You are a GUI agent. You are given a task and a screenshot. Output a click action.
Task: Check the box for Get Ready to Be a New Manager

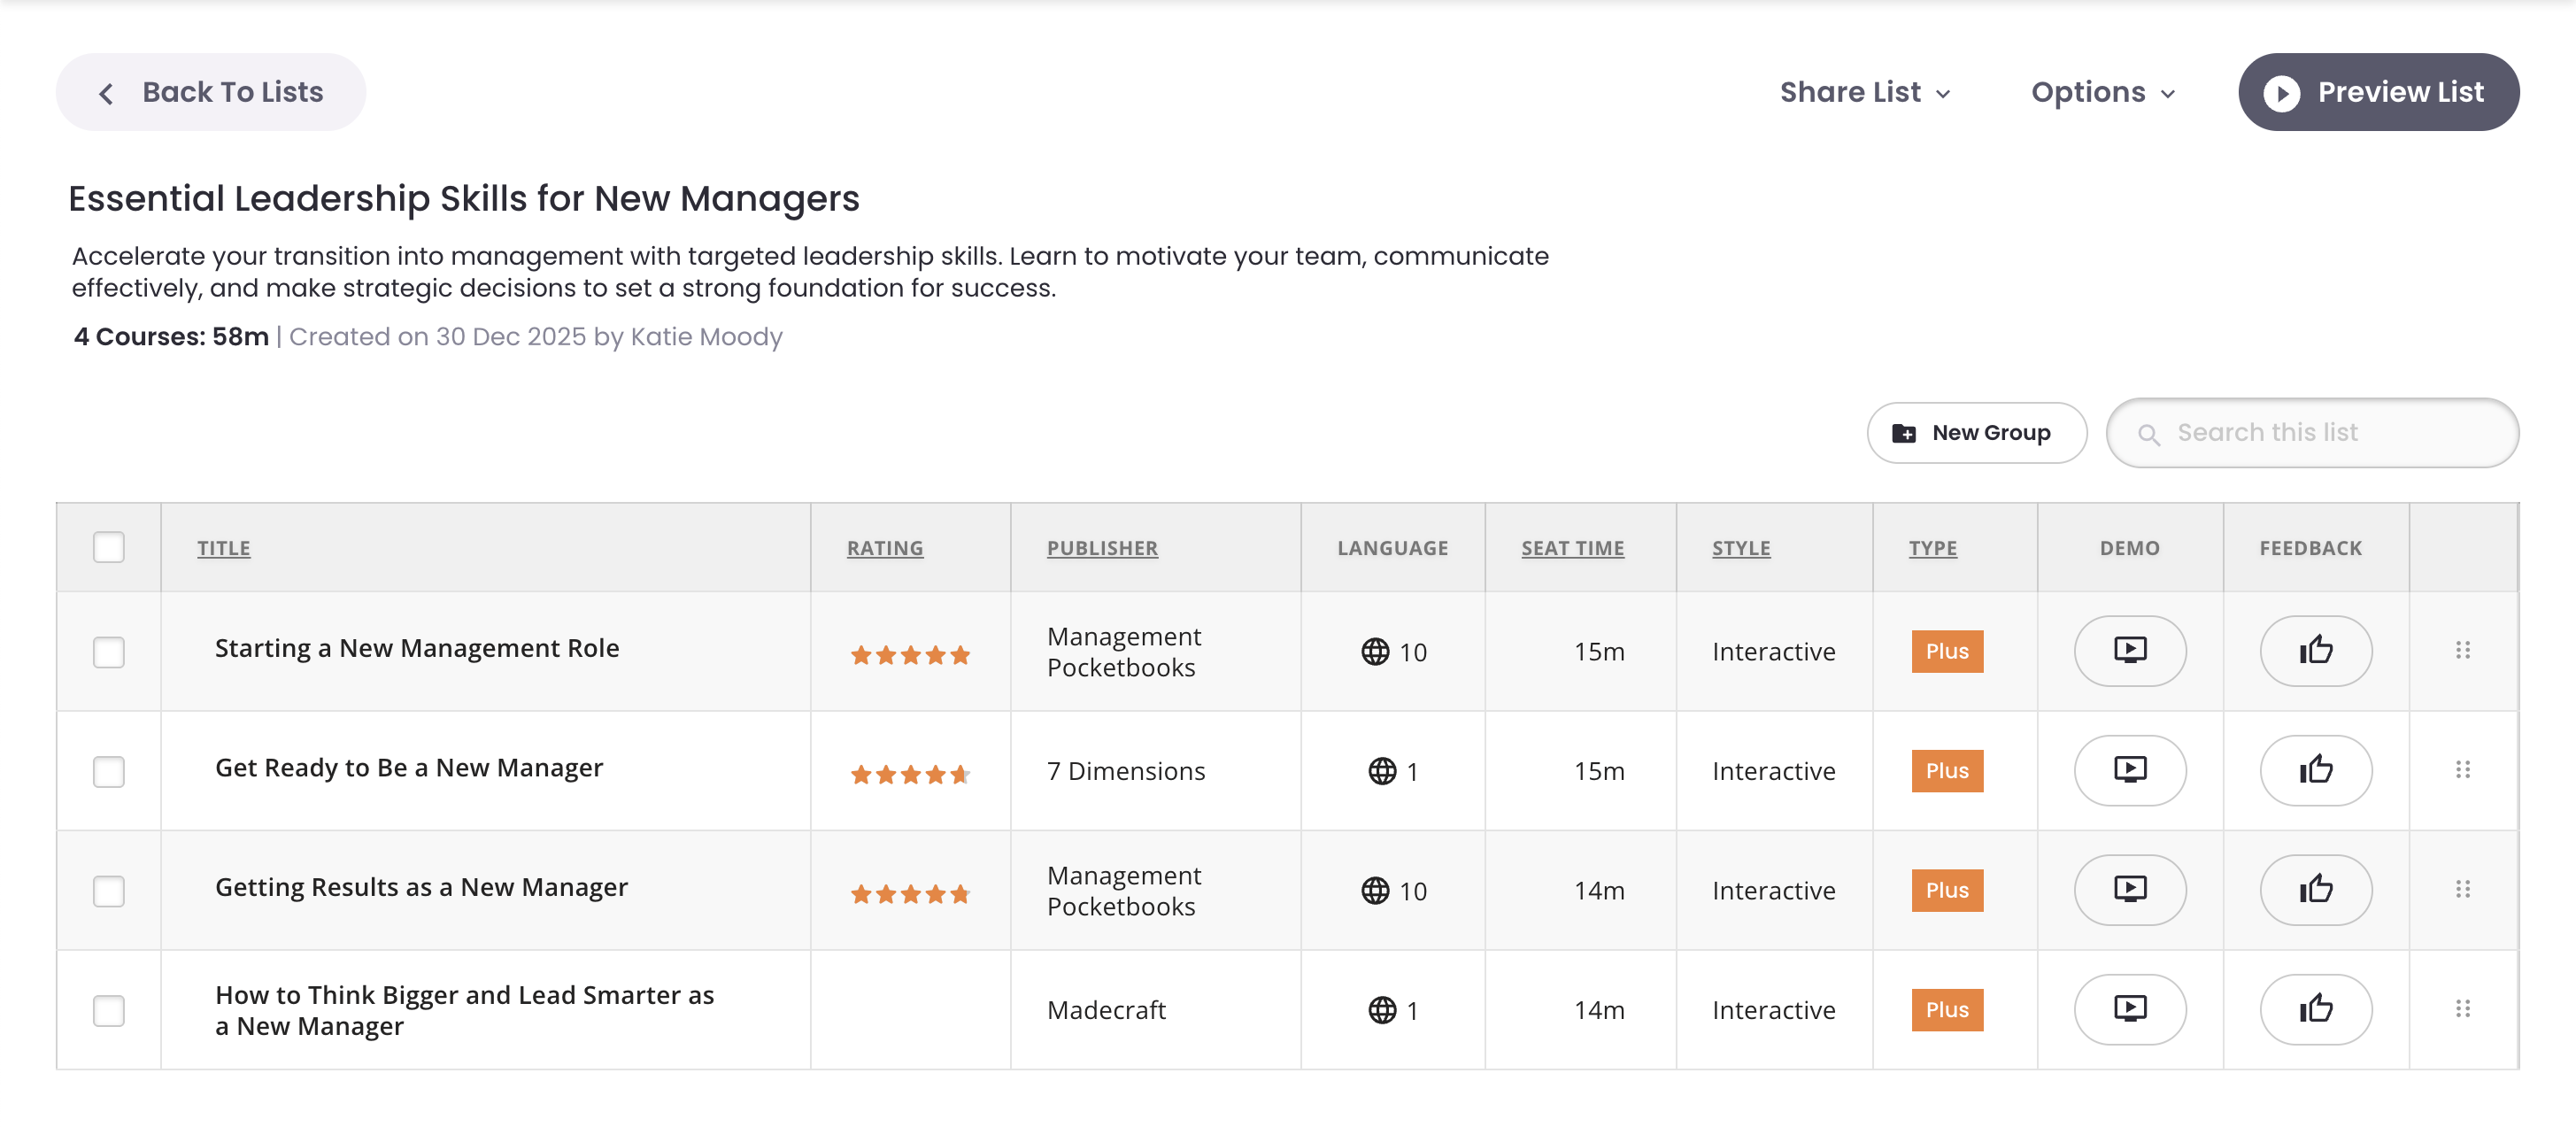108,771
